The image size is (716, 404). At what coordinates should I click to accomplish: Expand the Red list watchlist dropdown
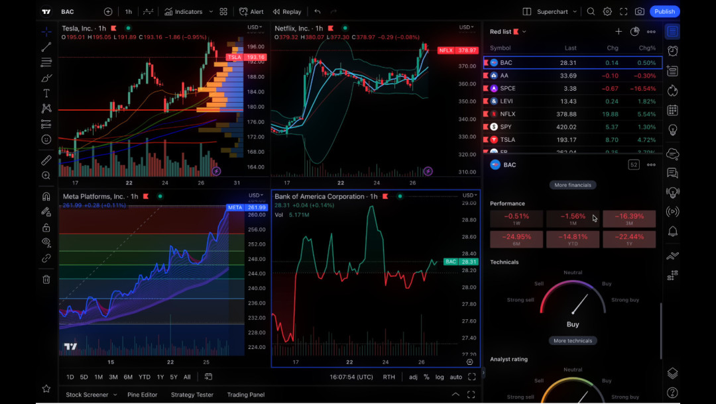(524, 32)
